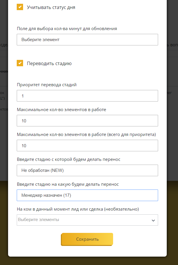Uncheck the "Учитывать статус дня" checkbox
Screen dimensions: 178x265
click(x=20, y=7)
